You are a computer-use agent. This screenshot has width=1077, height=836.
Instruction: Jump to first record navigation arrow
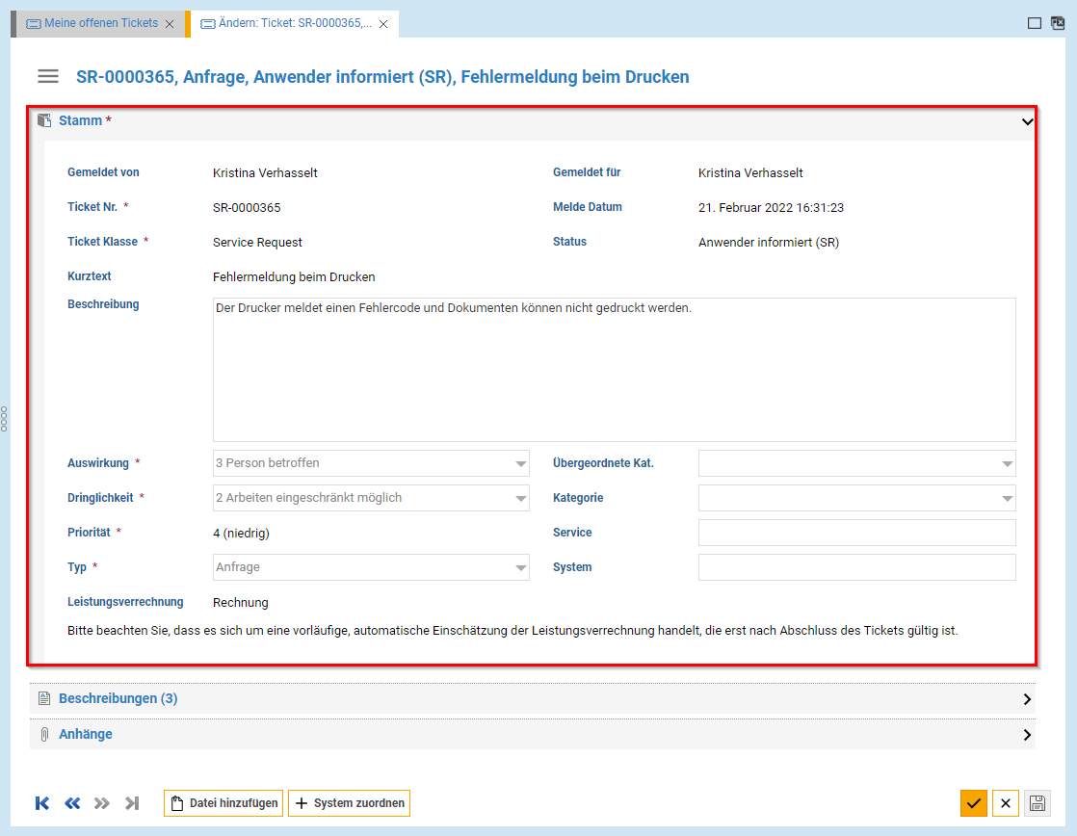click(42, 803)
